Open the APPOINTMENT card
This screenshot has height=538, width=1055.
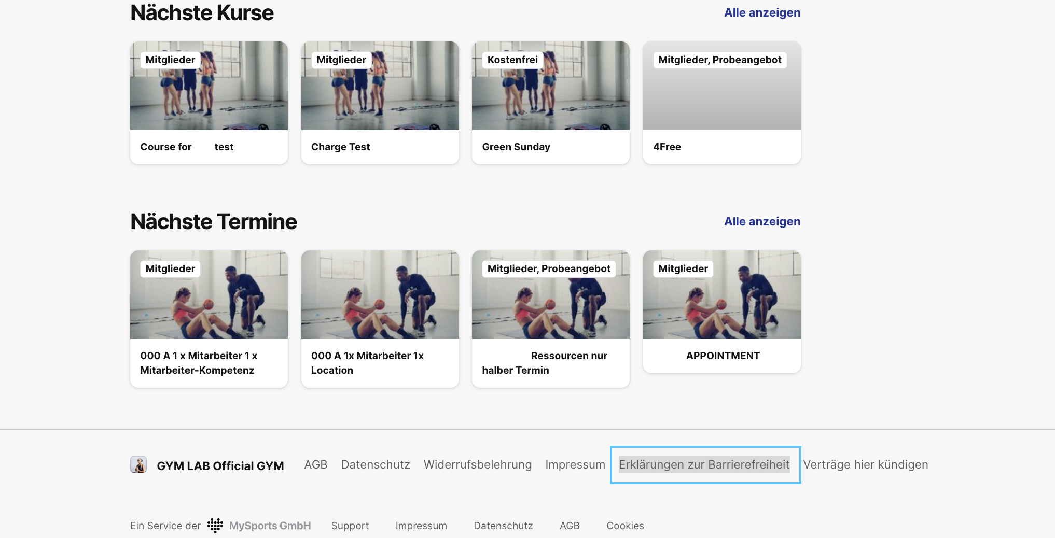pyautogui.click(x=722, y=312)
